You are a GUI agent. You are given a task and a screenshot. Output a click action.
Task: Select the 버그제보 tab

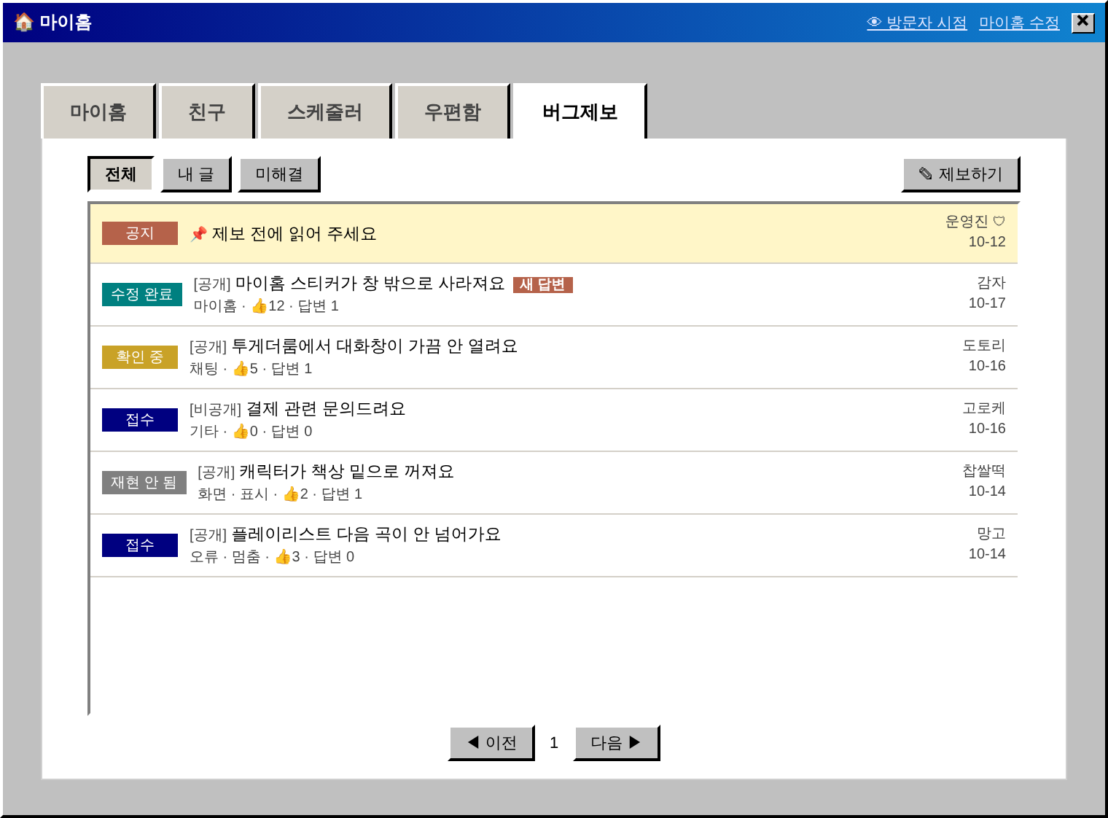(580, 112)
